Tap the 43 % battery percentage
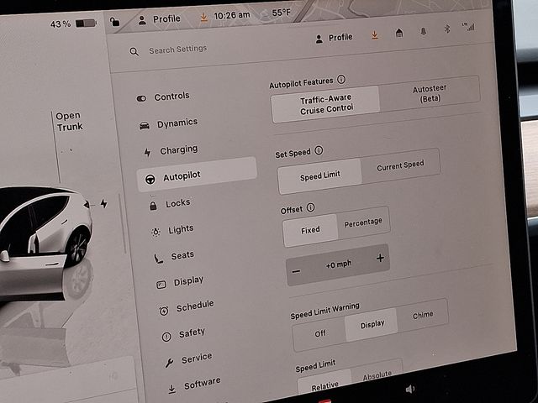This screenshot has height=403, width=538. [61, 24]
